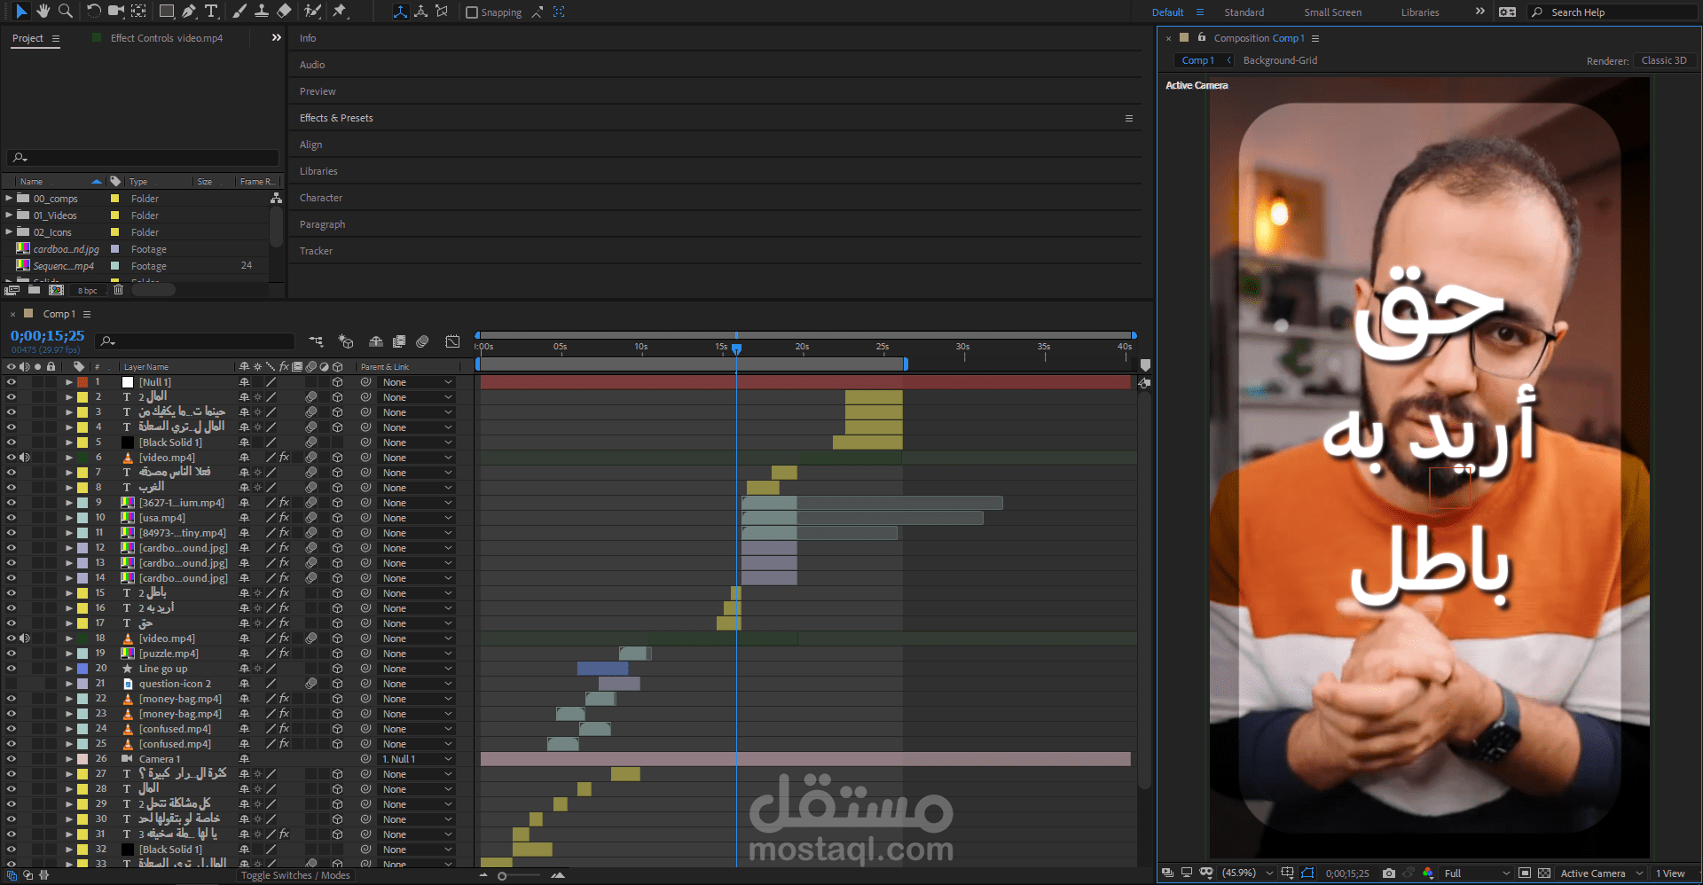Expand the 00_comps folder
Viewport: 1703px width, 885px height.
[9, 199]
